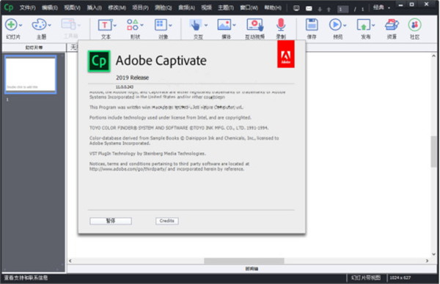Viewport: 440px width, 284px height.
Task: Expand the 媒体 media dropdown arrow
Action: 235,25
